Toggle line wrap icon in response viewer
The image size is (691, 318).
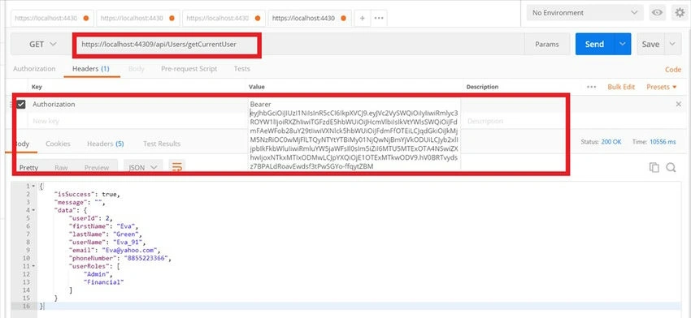(177, 167)
